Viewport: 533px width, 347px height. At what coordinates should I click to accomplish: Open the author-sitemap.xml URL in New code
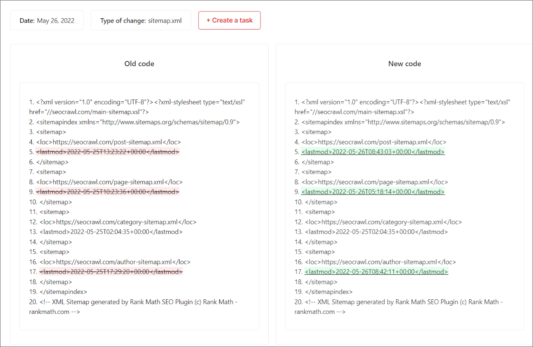(382, 262)
